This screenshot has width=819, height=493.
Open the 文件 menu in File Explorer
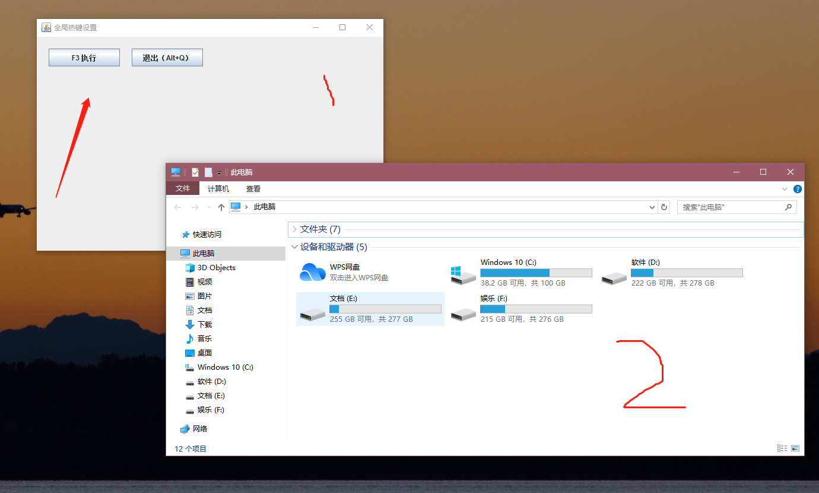tap(182, 188)
